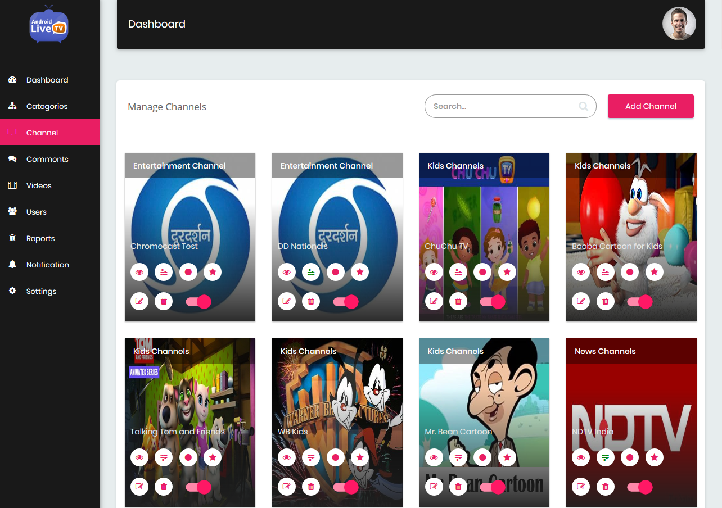
Task: Delete the DD Nationals channel
Action: coord(311,301)
